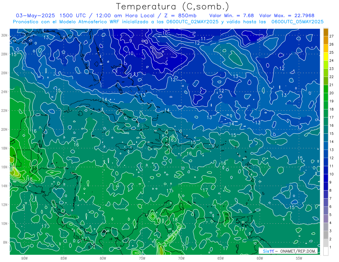Click the 14N latitude axis label
The width and height of the screenshot is (339, 262).
[4, 186]
